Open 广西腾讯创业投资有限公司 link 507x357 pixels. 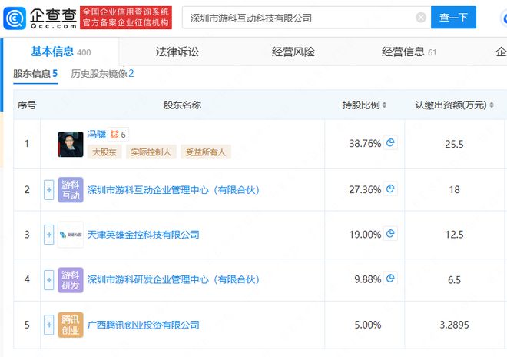pyautogui.click(x=143, y=325)
